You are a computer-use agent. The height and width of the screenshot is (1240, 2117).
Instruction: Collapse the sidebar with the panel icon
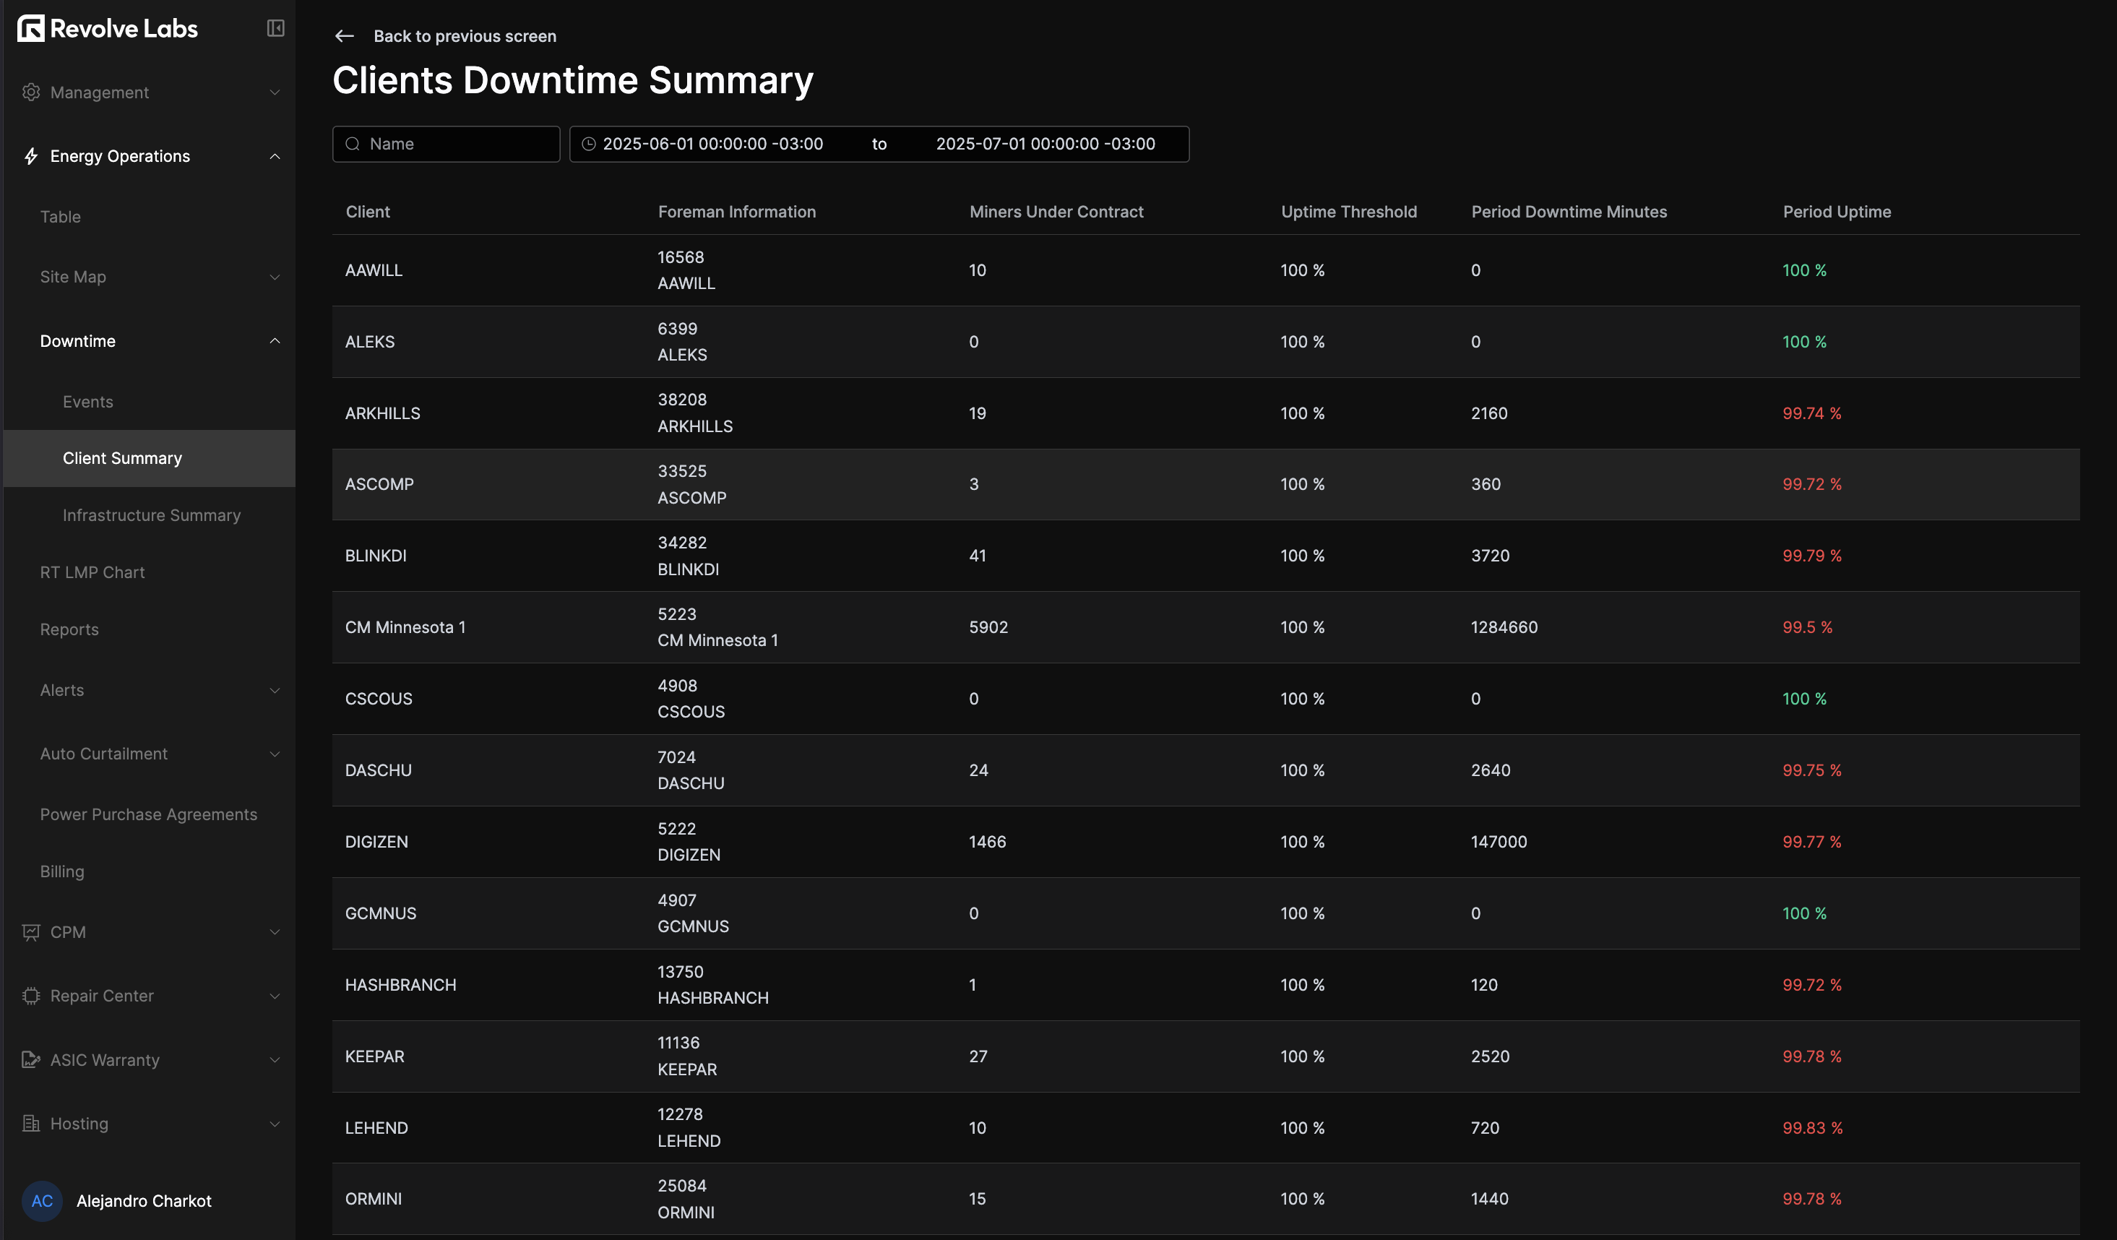point(275,27)
